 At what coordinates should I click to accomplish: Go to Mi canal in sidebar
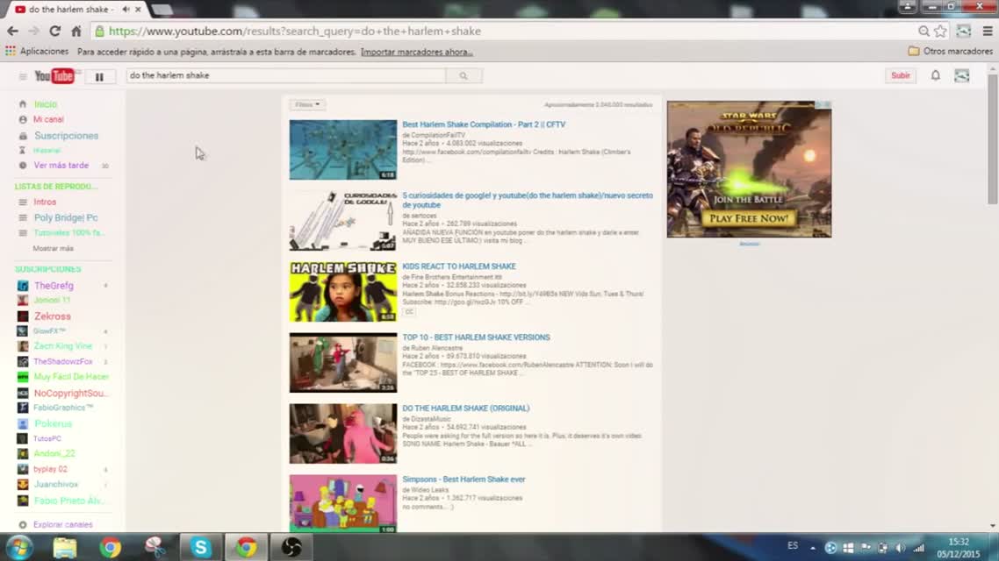point(48,119)
